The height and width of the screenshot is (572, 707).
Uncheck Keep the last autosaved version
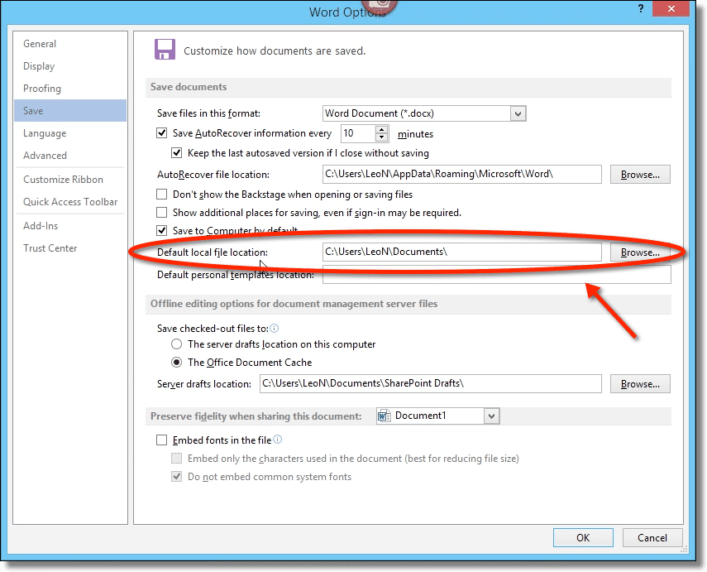(x=177, y=153)
